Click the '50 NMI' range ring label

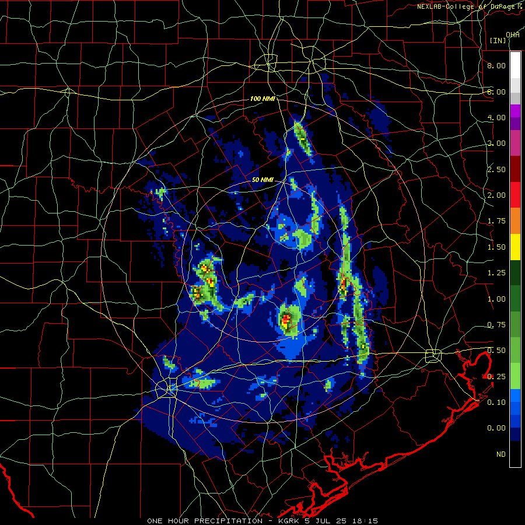pyautogui.click(x=263, y=180)
